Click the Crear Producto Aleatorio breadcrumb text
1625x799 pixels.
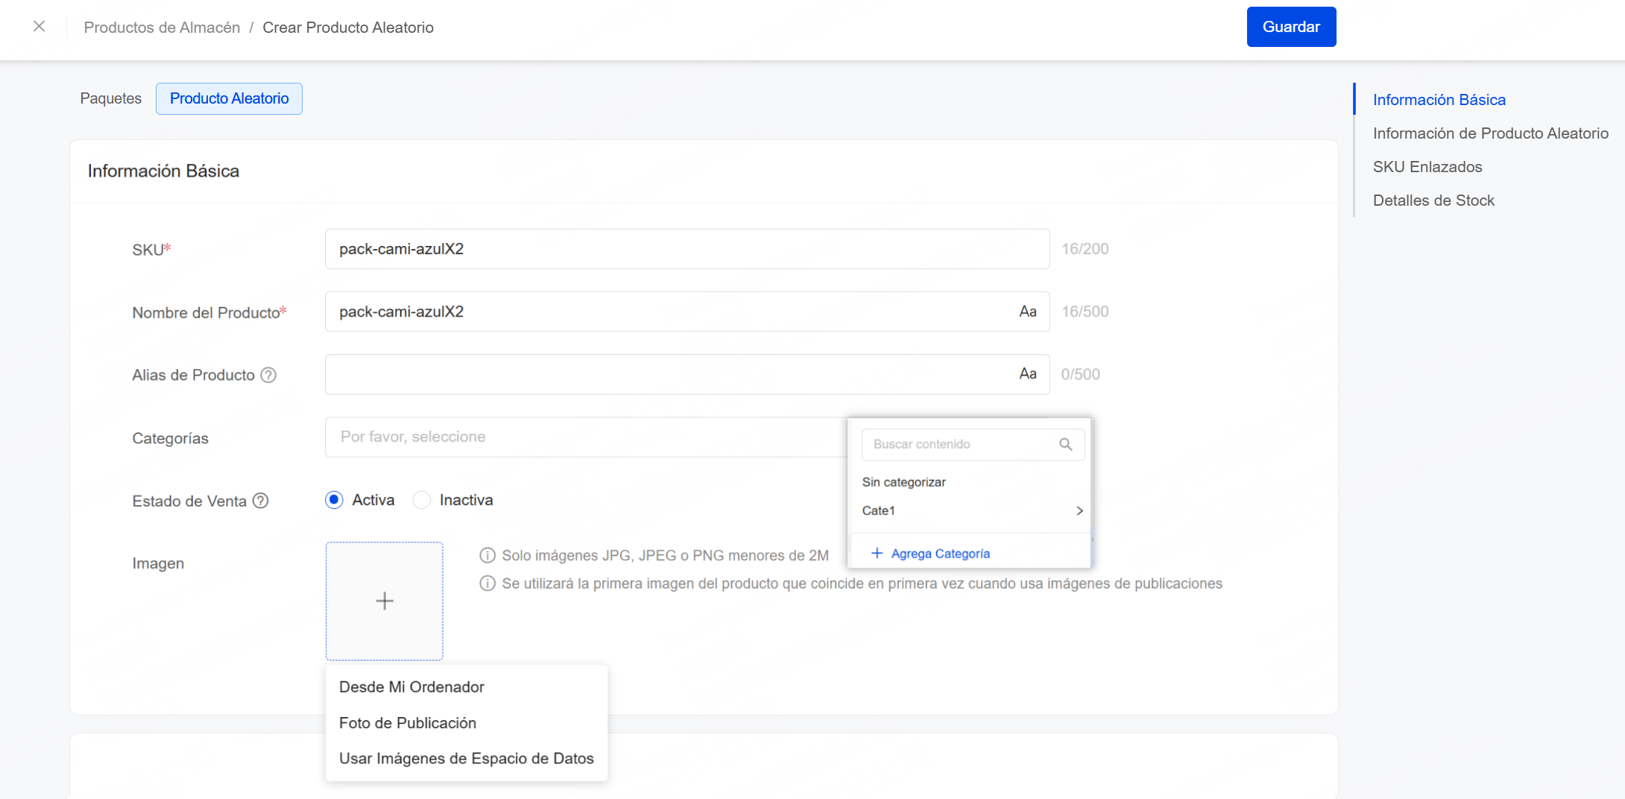(x=348, y=28)
